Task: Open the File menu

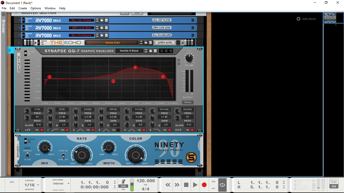Action: coord(4,8)
